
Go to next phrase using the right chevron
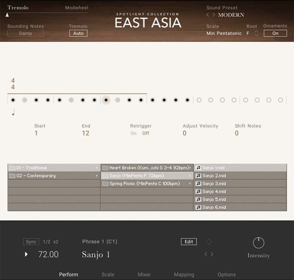pyautogui.click(x=212, y=254)
